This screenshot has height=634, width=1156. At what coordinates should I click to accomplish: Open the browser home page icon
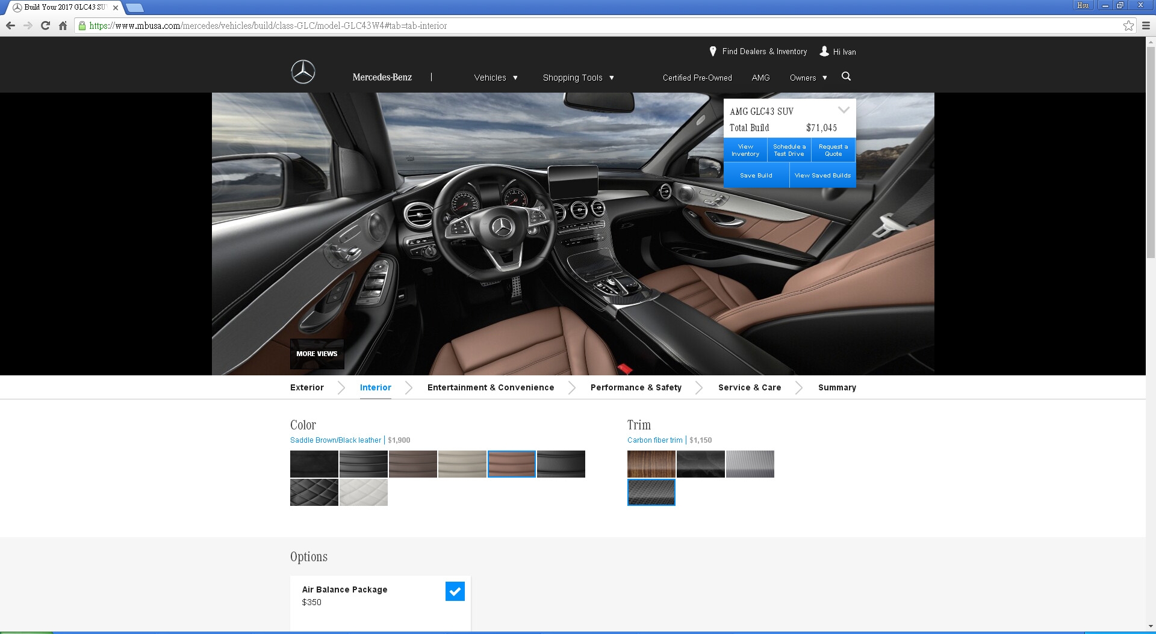pyautogui.click(x=63, y=25)
